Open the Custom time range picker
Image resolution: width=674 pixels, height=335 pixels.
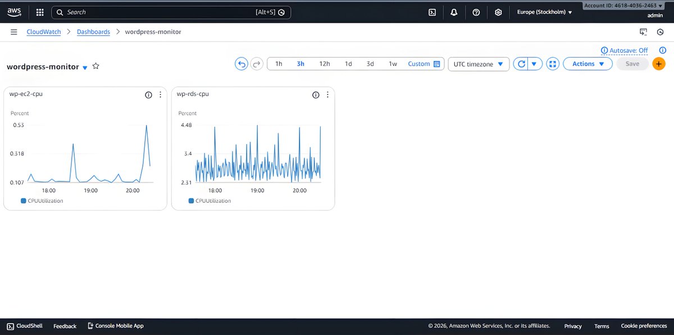coord(423,64)
